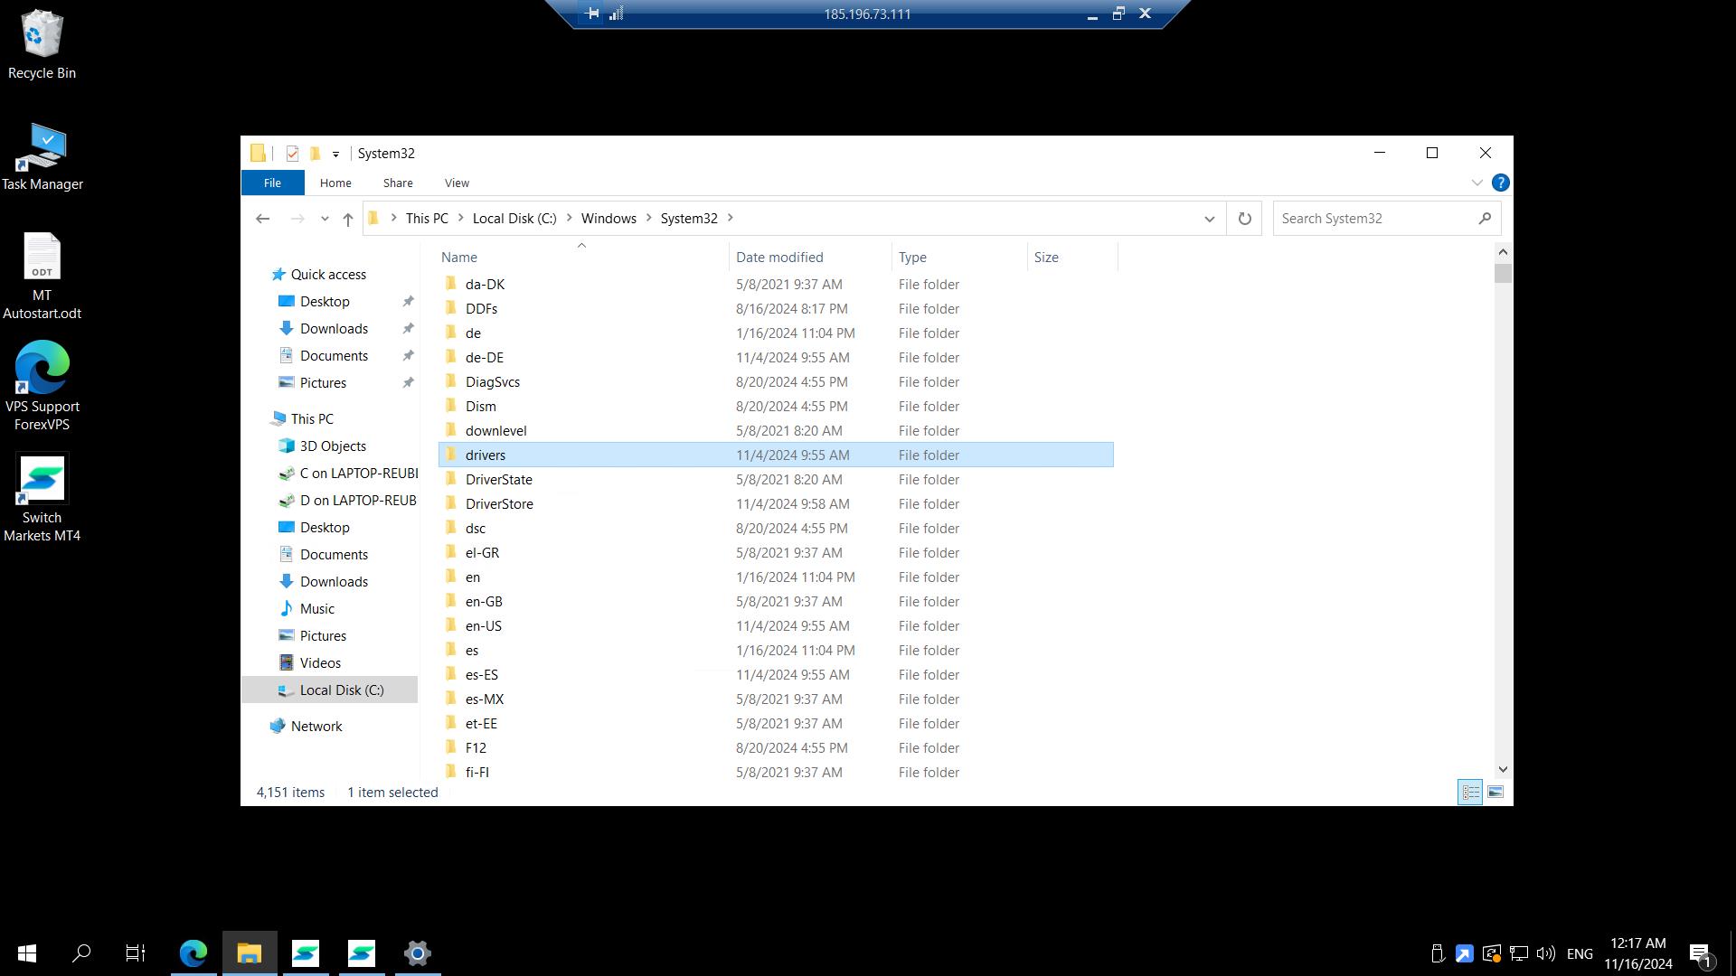Open Microsoft Edge from taskbar
Image resolution: width=1736 pixels, height=976 pixels.
(193, 953)
